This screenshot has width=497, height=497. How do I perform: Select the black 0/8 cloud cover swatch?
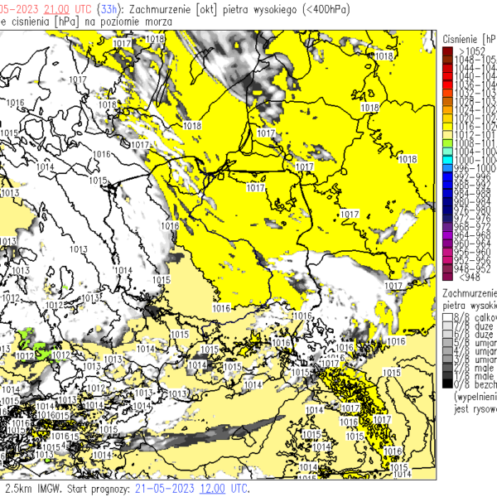click(447, 384)
